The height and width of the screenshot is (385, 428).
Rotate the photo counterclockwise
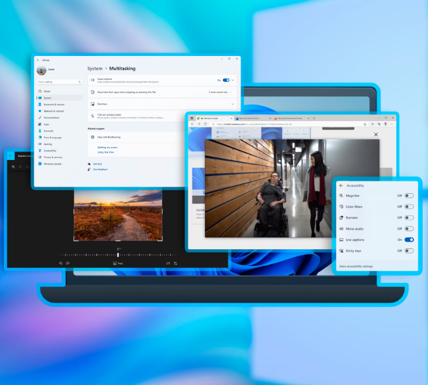[60, 263]
